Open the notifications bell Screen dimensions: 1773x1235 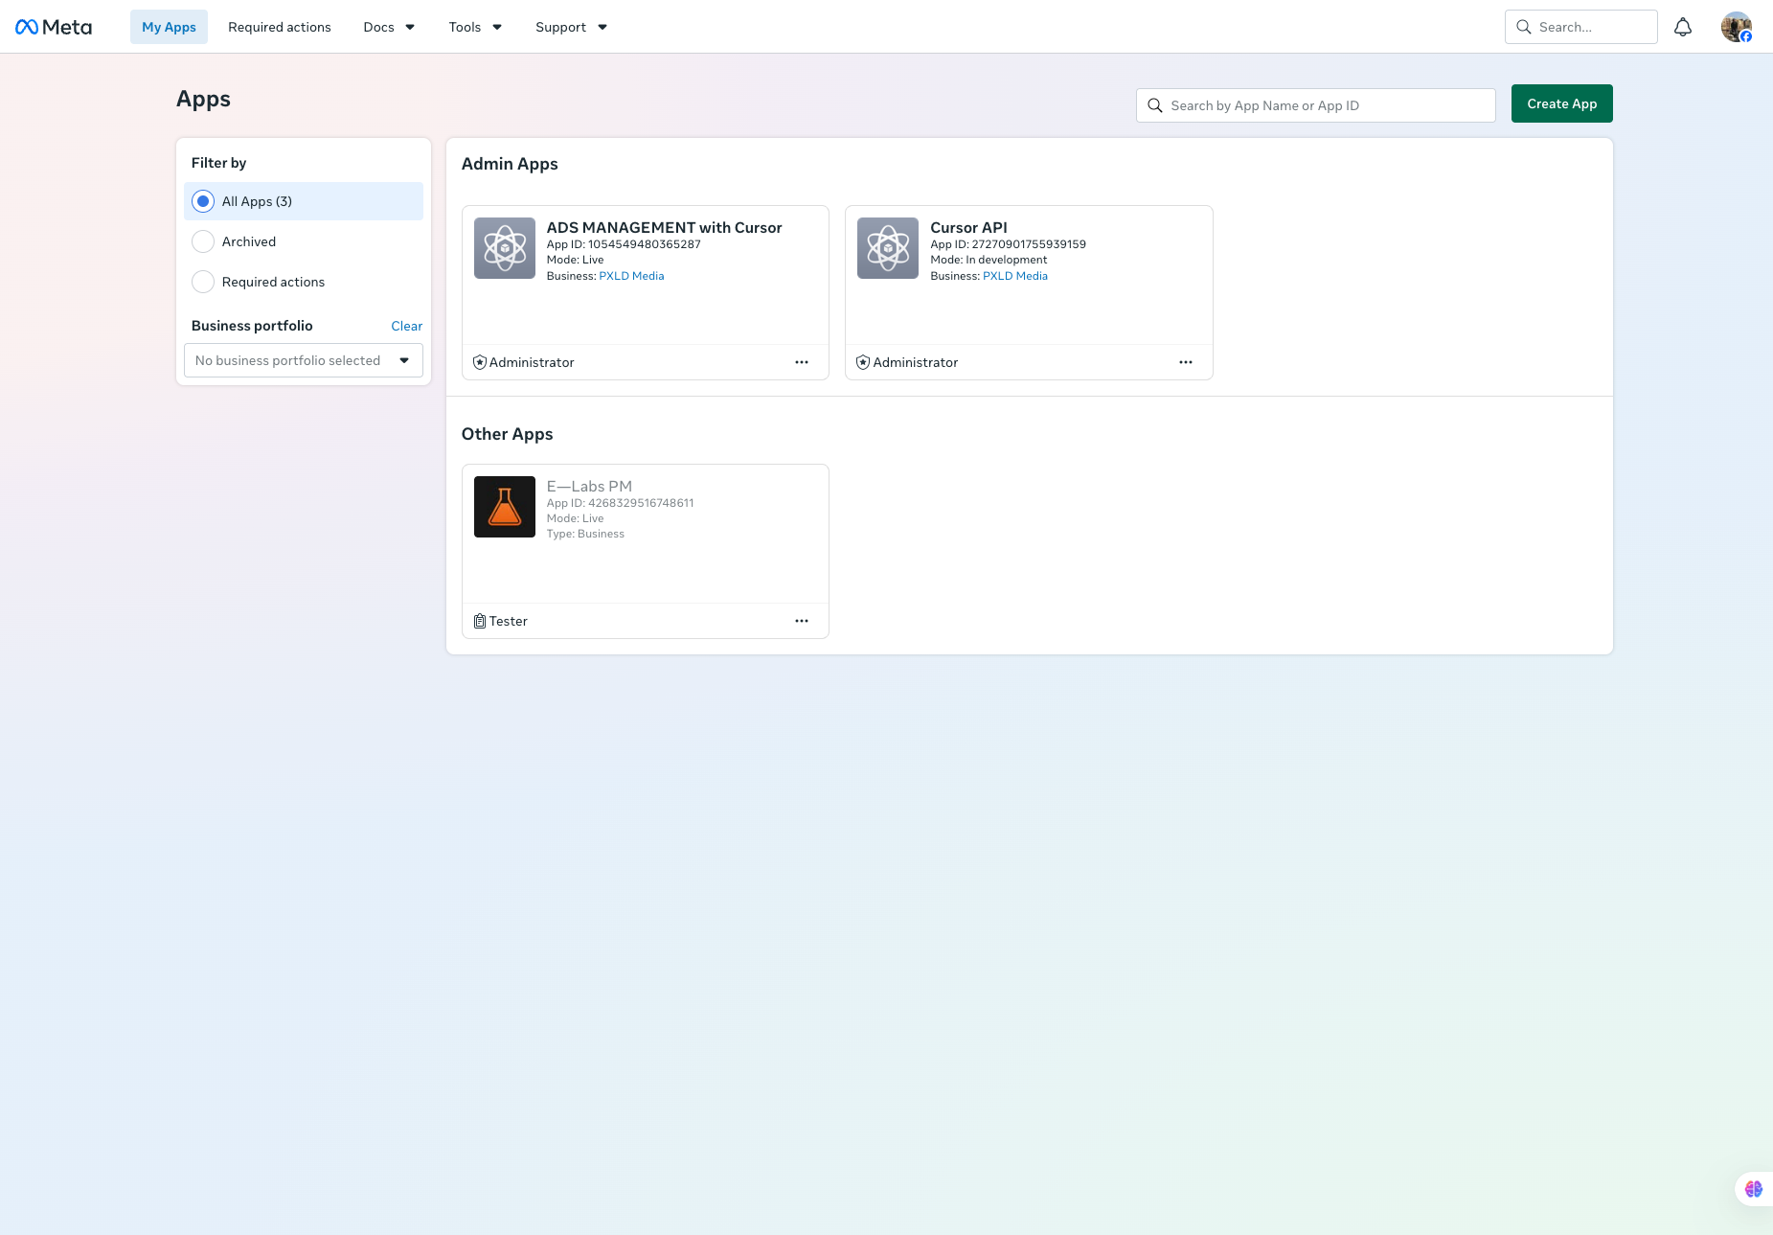point(1683,27)
